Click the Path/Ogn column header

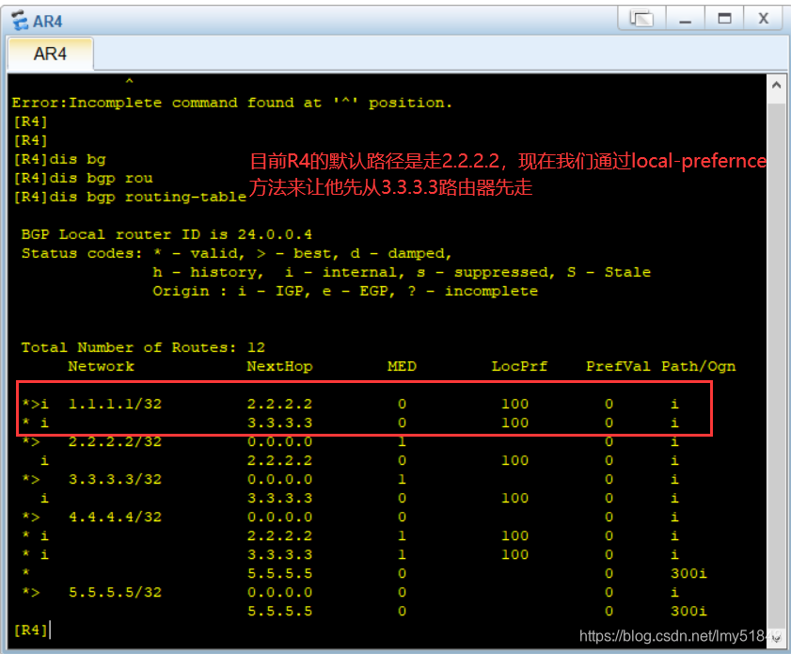pos(699,366)
